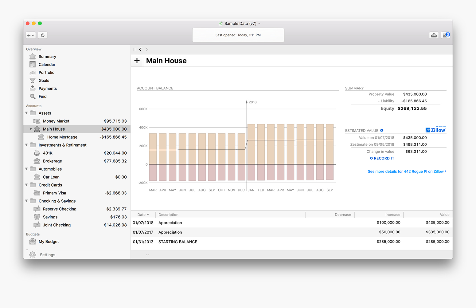Sort by the Date column header
The image size is (476, 308).
[143, 215]
